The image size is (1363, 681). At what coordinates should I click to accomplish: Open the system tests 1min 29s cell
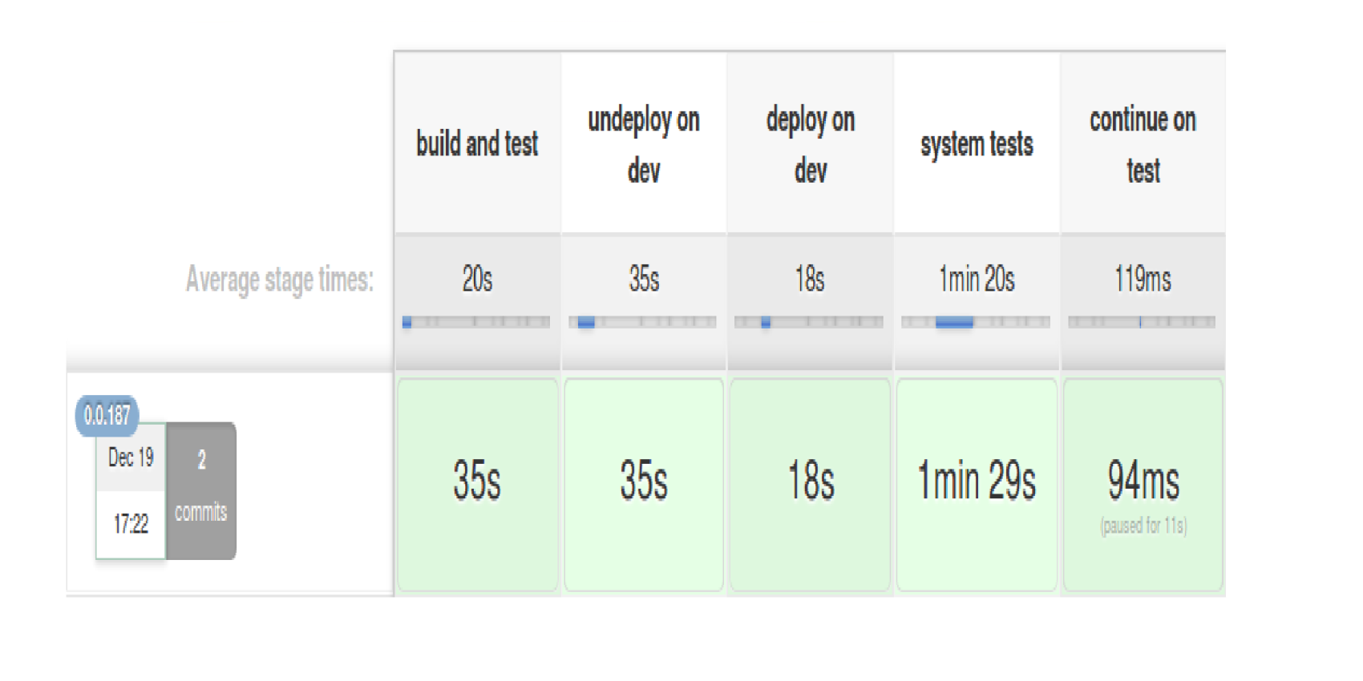pyautogui.click(x=977, y=485)
